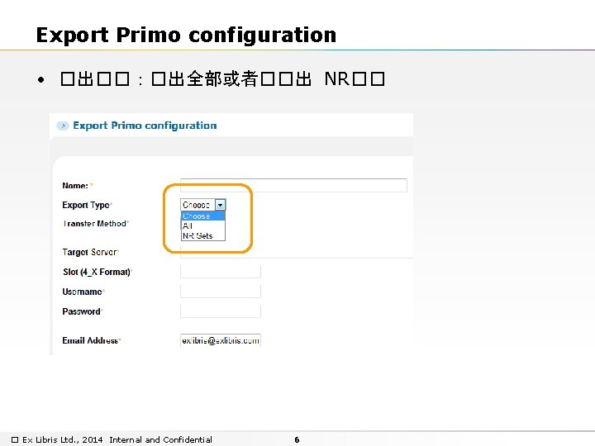
Task: Click the 'Target Server' label
Action: (x=89, y=252)
